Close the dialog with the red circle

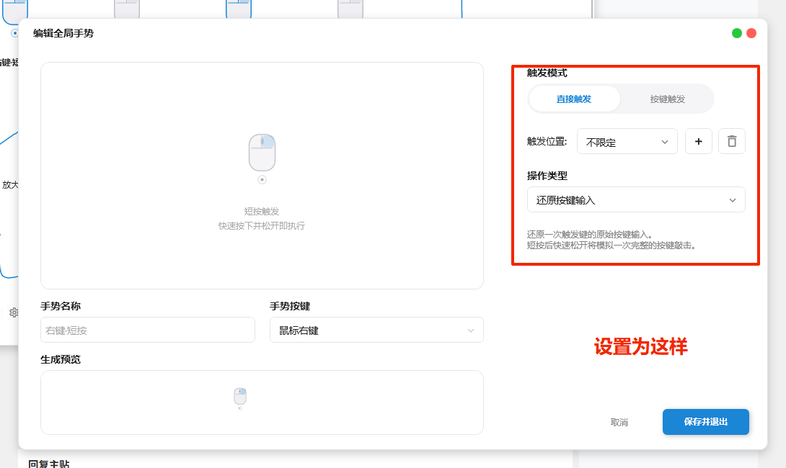pos(751,33)
